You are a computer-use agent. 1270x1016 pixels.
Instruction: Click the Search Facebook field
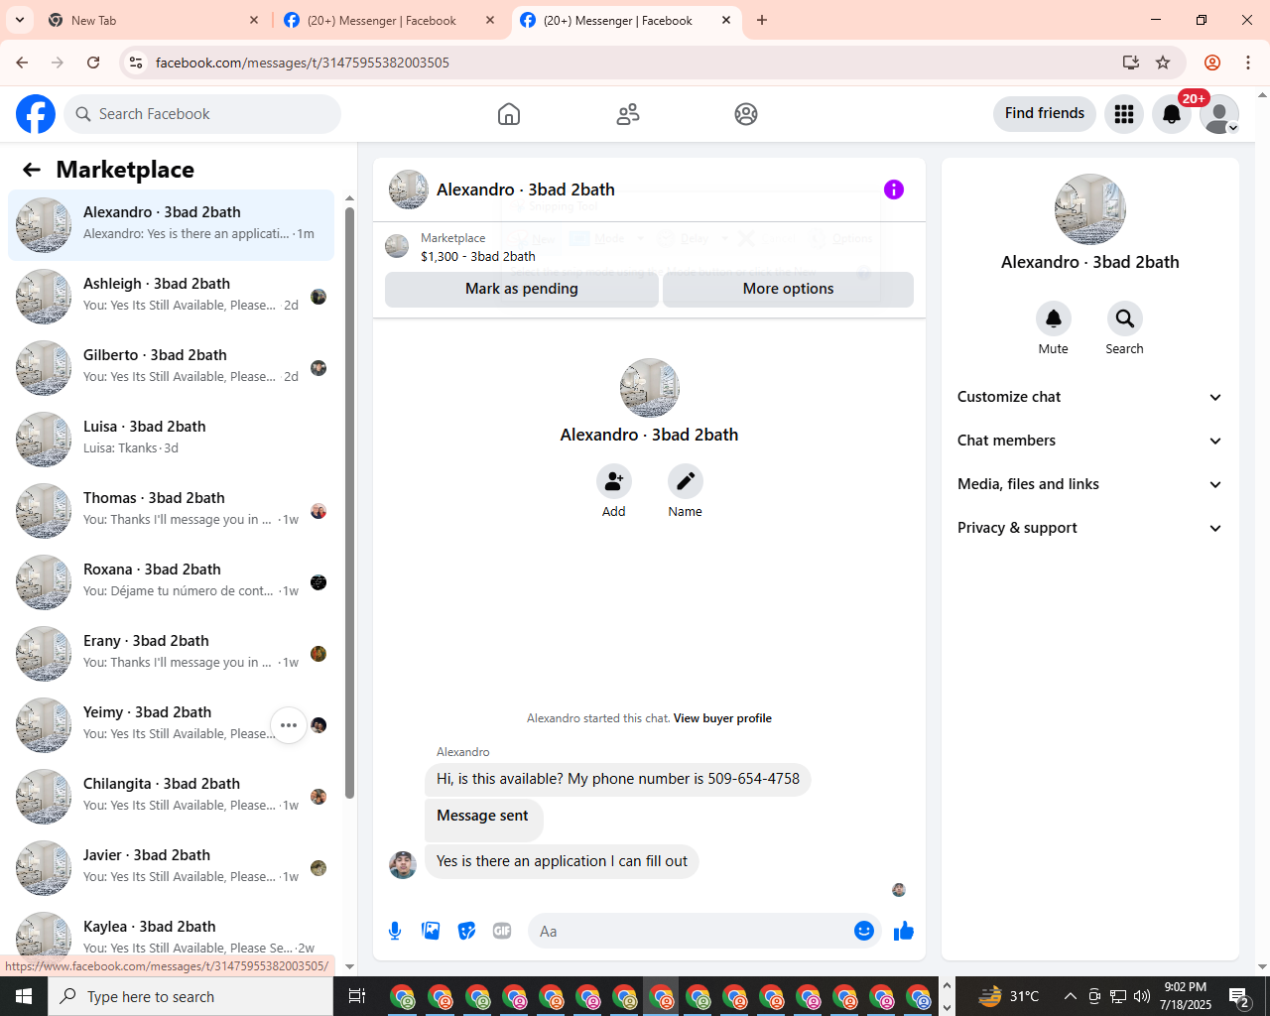tap(202, 114)
